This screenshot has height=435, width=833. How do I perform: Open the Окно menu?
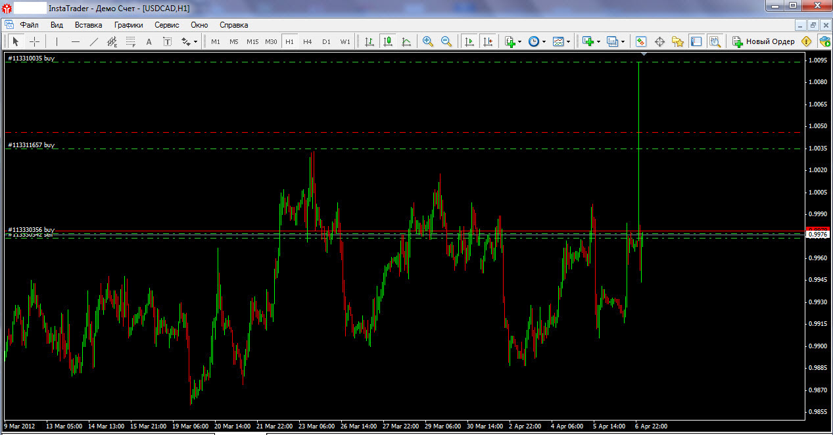(199, 25)
